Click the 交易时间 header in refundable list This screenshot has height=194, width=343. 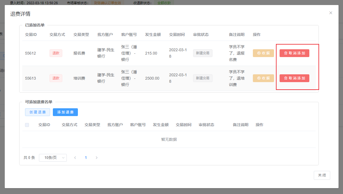184,125
